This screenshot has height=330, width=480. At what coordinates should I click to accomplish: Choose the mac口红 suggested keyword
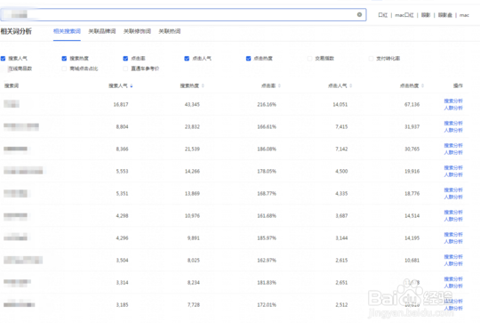coord(404,15)
